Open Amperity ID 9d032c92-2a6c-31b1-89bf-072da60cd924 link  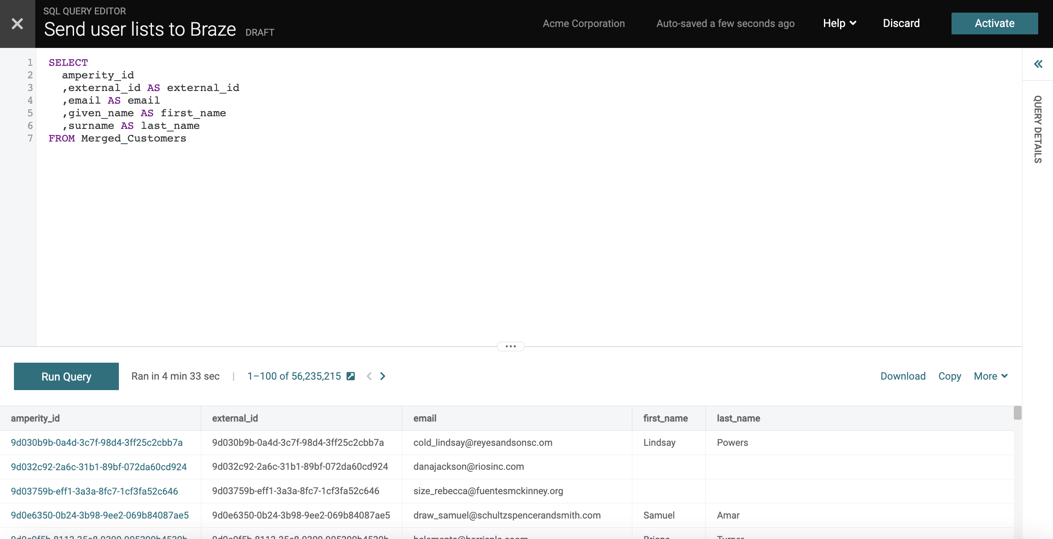(x=99, y=467)
